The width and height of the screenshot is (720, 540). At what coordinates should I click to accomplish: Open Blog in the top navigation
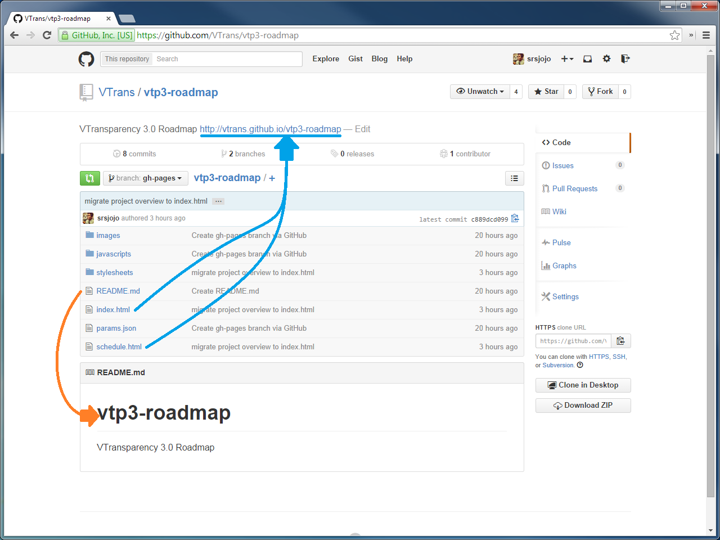(x=380, y=58)
